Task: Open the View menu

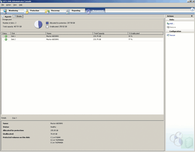Action: [x=15, y=5]
